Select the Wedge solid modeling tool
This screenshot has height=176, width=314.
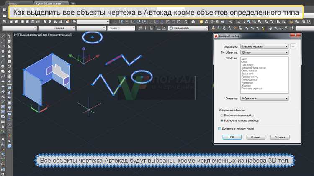click(9, 46)
